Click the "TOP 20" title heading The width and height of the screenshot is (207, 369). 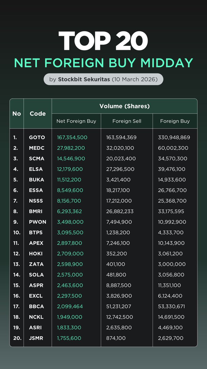click(103, 42)
